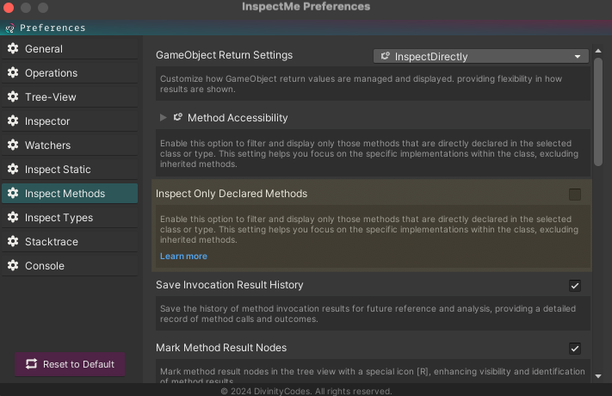Click the gear icon beside Watchers
612x396 pixels.
tap(13, 145)
